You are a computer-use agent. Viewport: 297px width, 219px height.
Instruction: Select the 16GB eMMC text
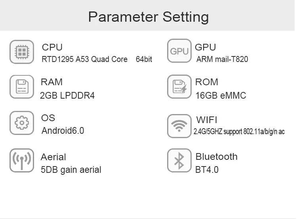click(221, 95)
